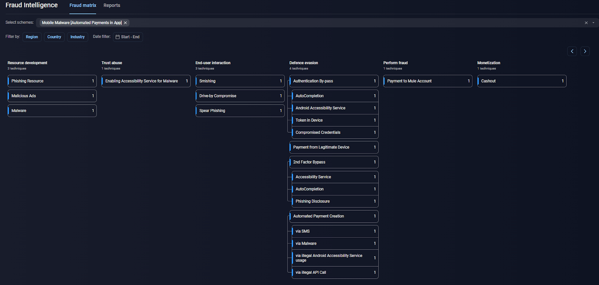Select Accessibility Service sub-technique

335,177
